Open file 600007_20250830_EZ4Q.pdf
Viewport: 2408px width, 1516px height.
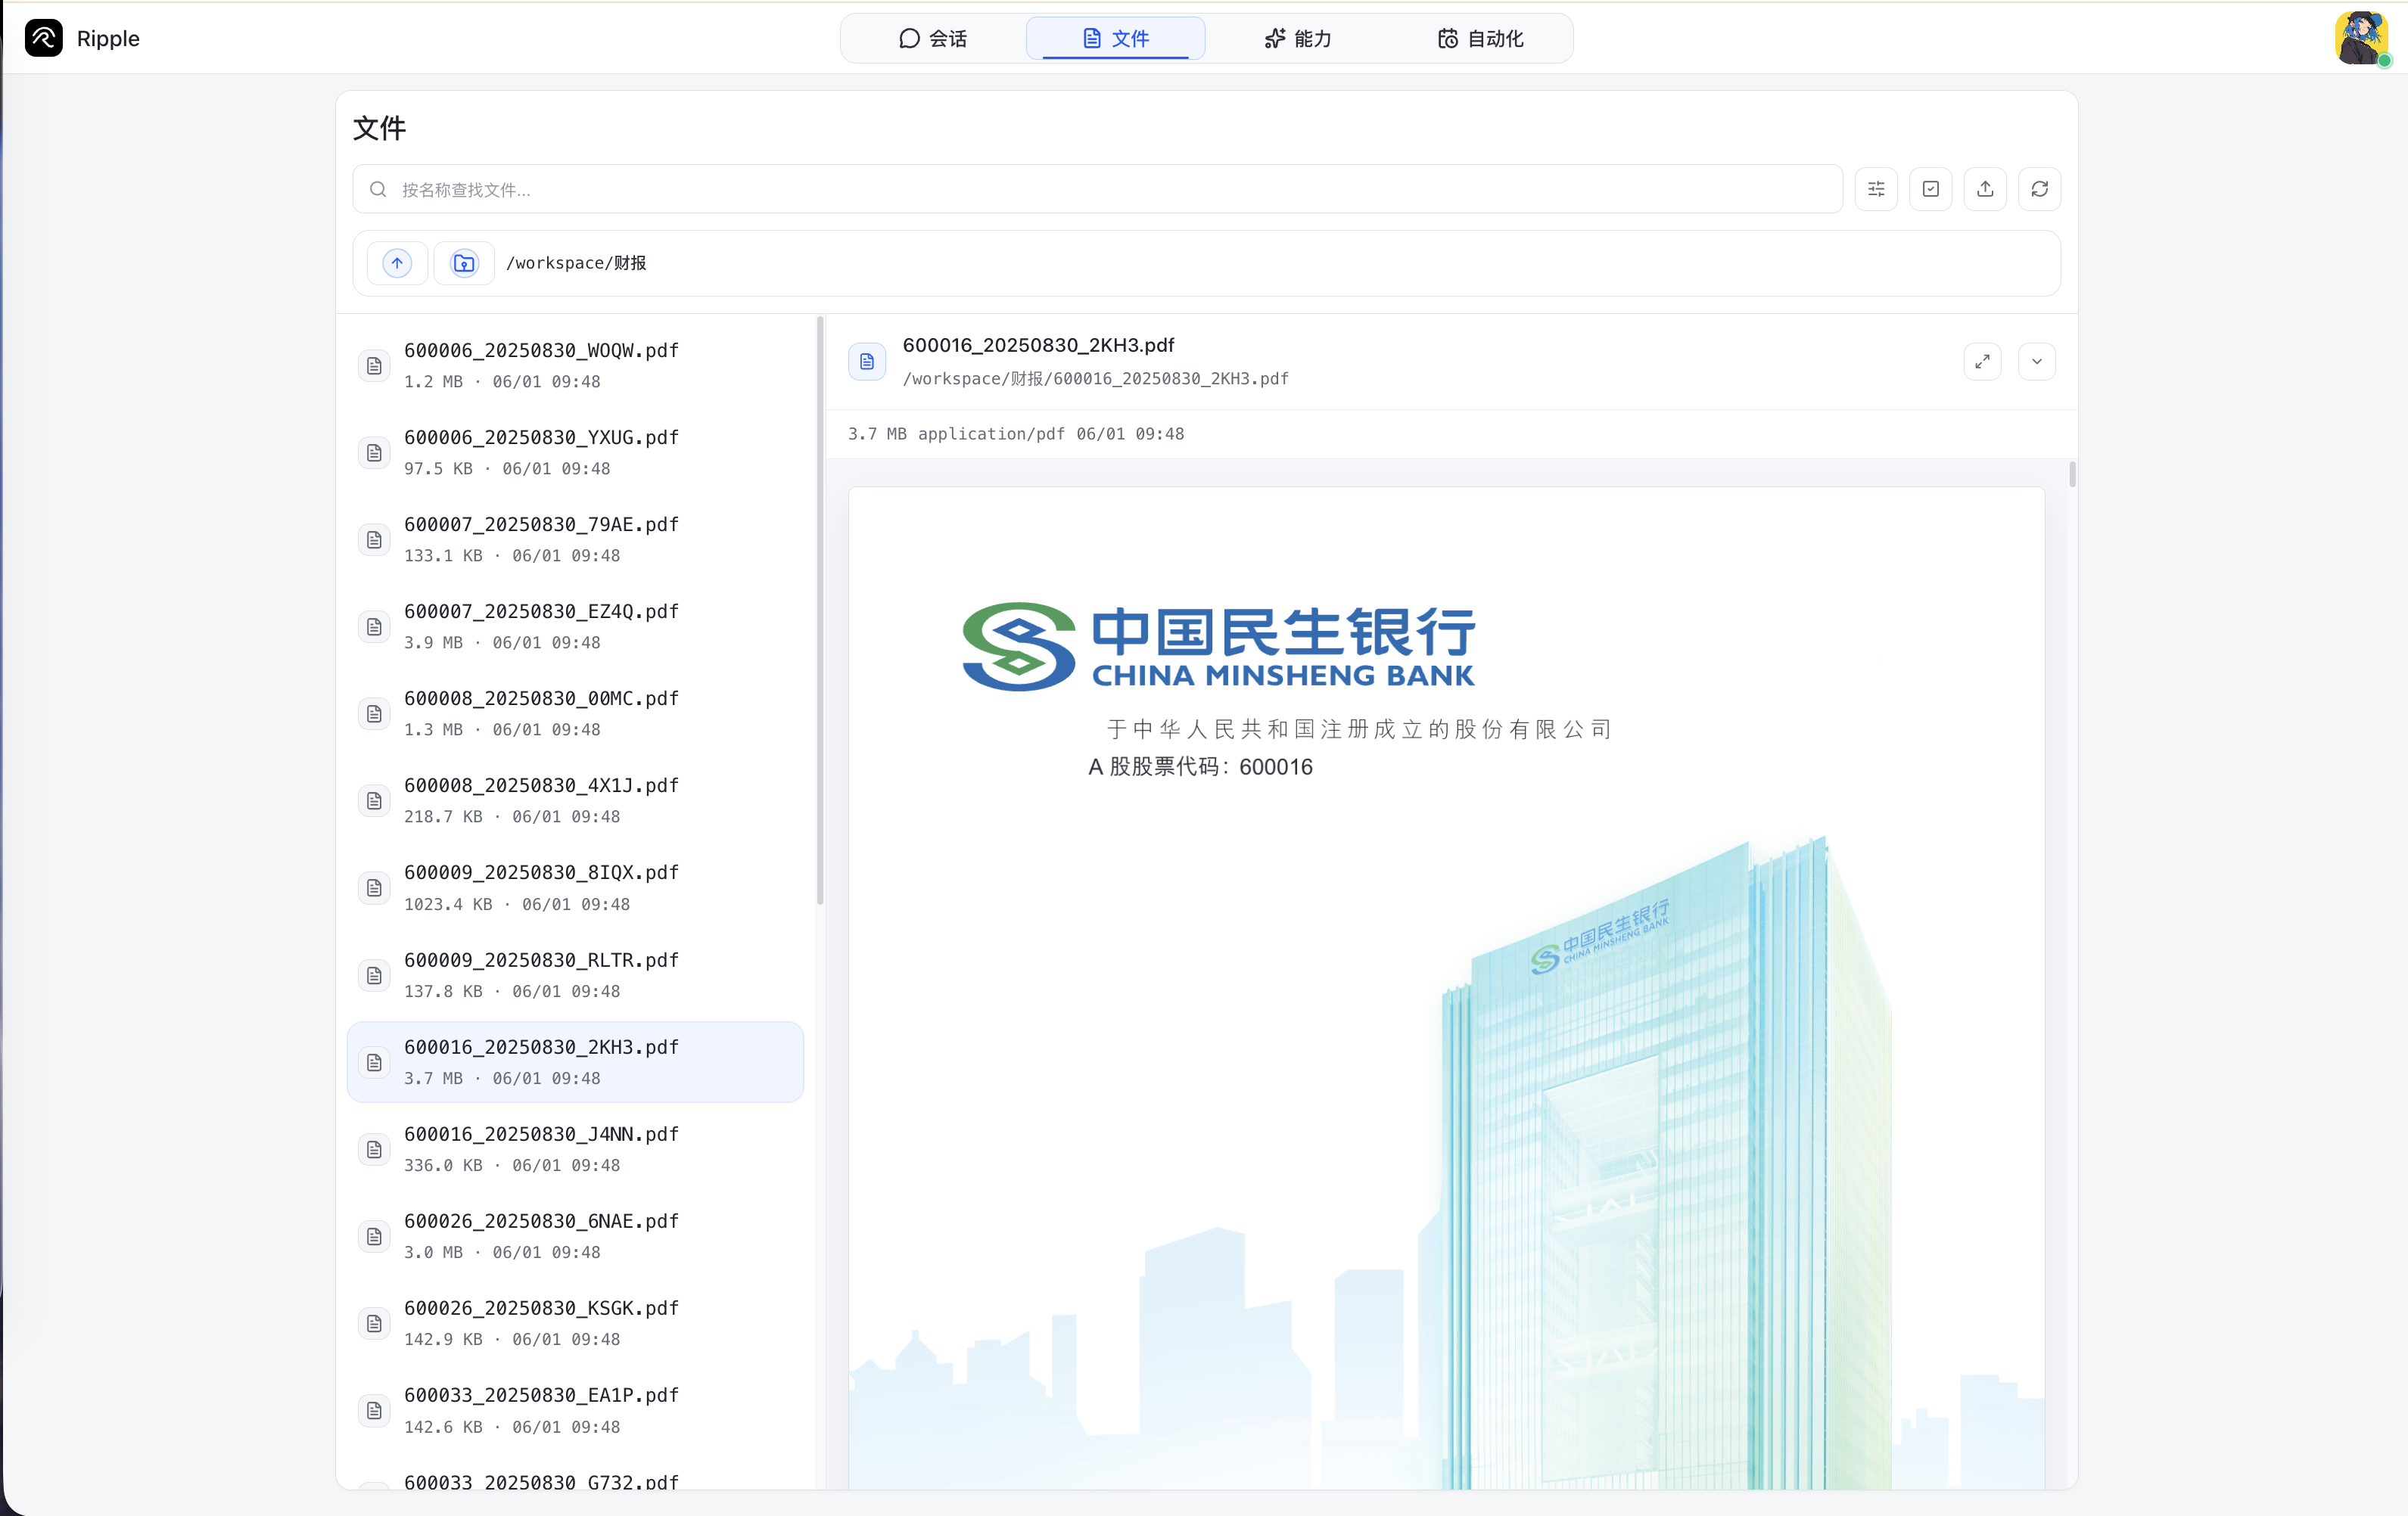click(x=575, y=626)
